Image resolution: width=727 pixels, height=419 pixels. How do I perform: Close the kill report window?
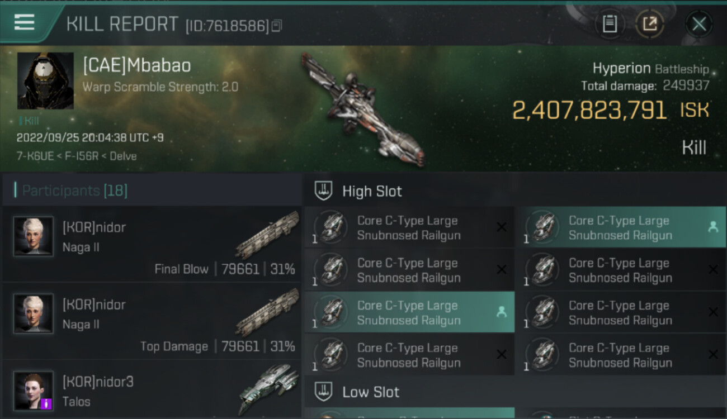[x=699, y=24]
